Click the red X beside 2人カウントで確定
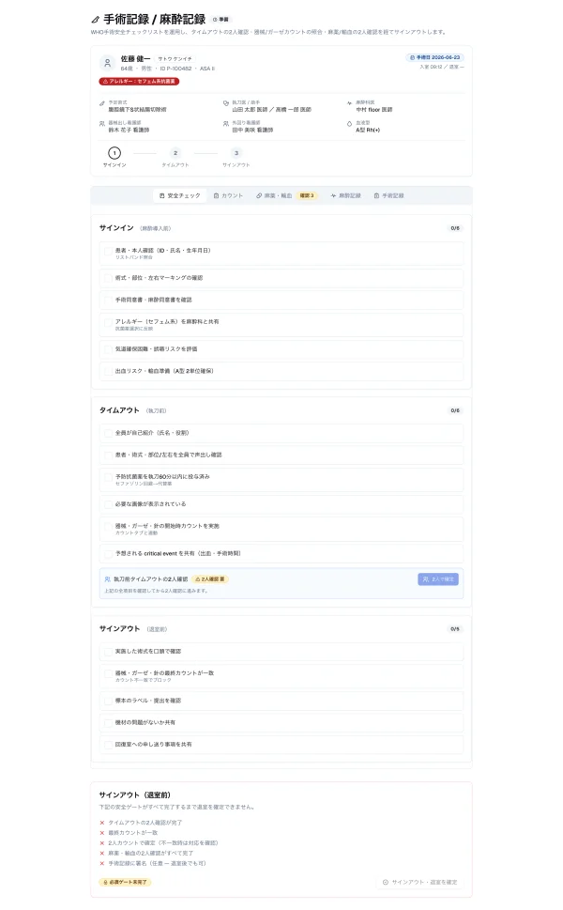Viewport: 563px width, 910px height. 102,843
